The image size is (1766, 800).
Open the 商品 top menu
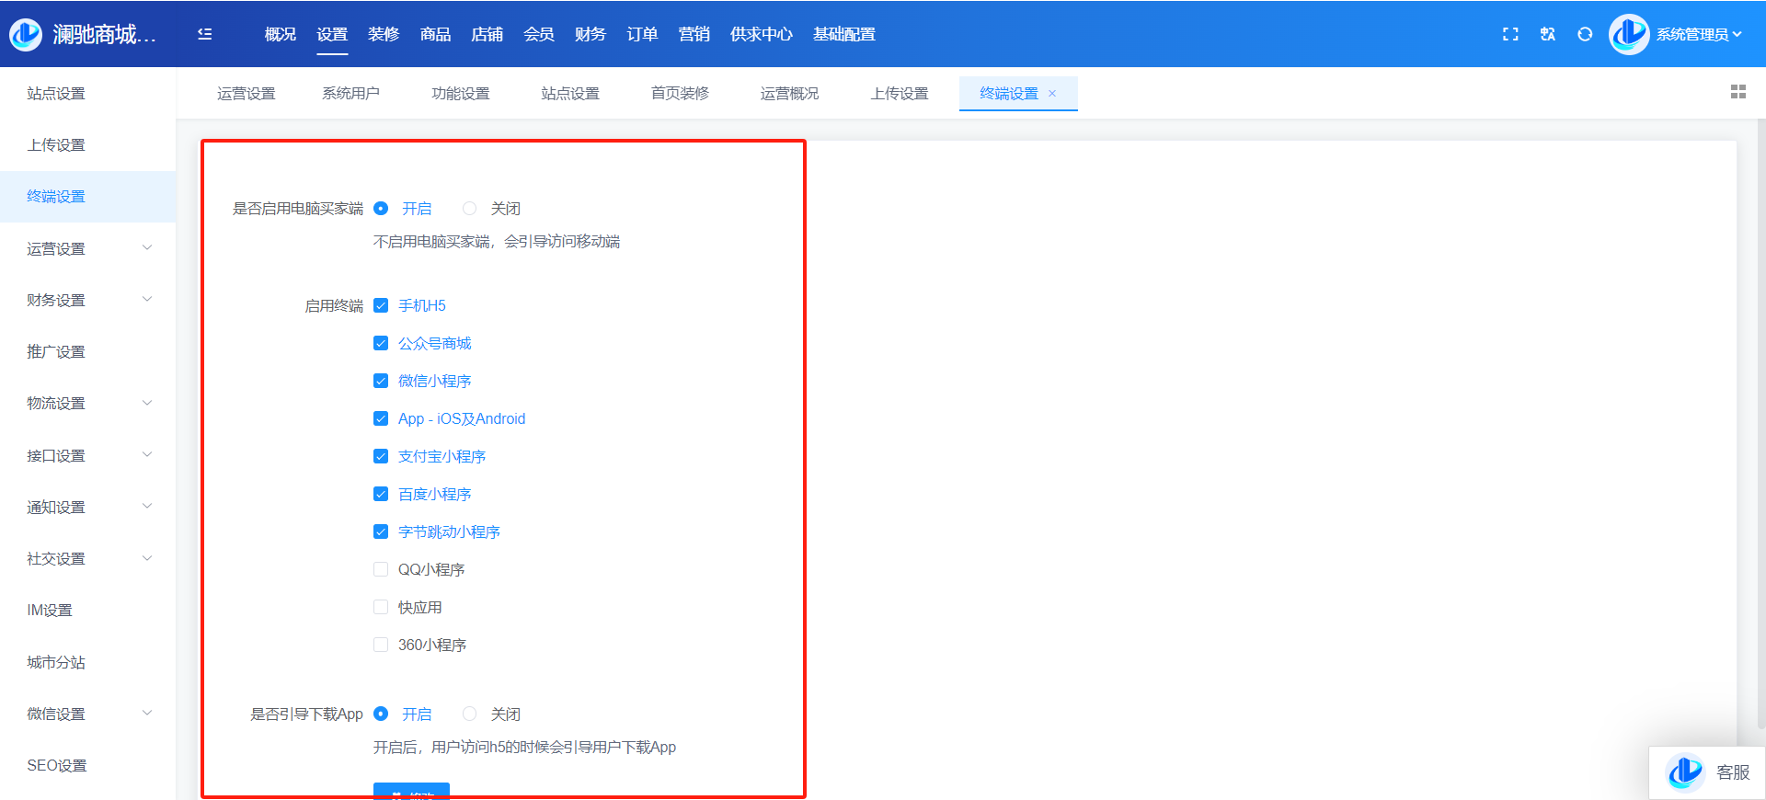[435, 34]
